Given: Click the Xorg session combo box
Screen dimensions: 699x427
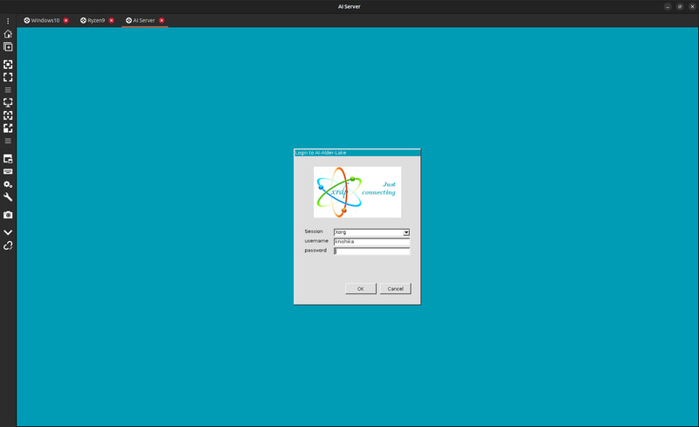Looking at the screenshot, I should 371,232.
